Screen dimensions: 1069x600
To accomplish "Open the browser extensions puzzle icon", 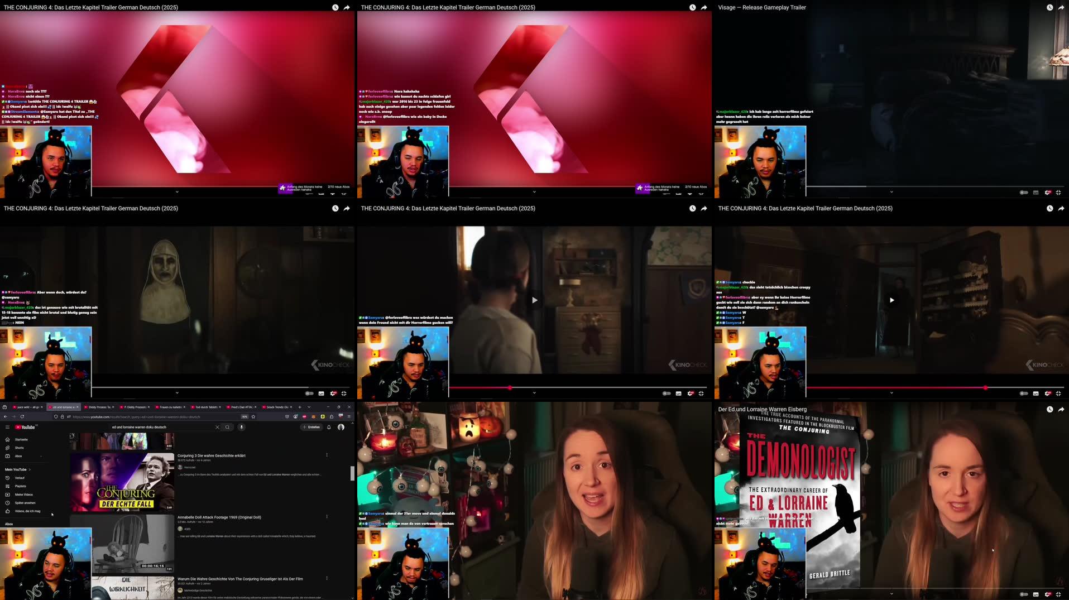I will pos(332,416).
